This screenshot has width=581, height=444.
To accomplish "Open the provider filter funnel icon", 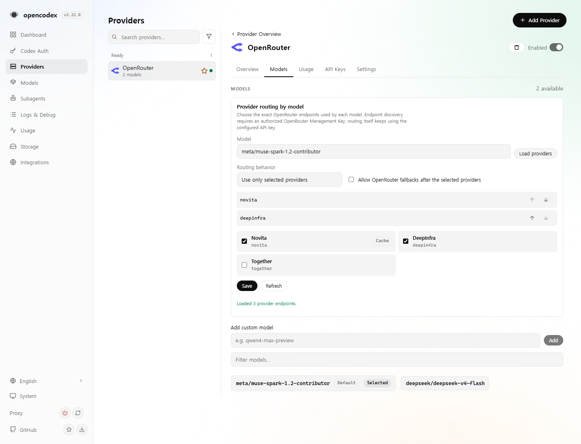I will (x=209, y=37).
